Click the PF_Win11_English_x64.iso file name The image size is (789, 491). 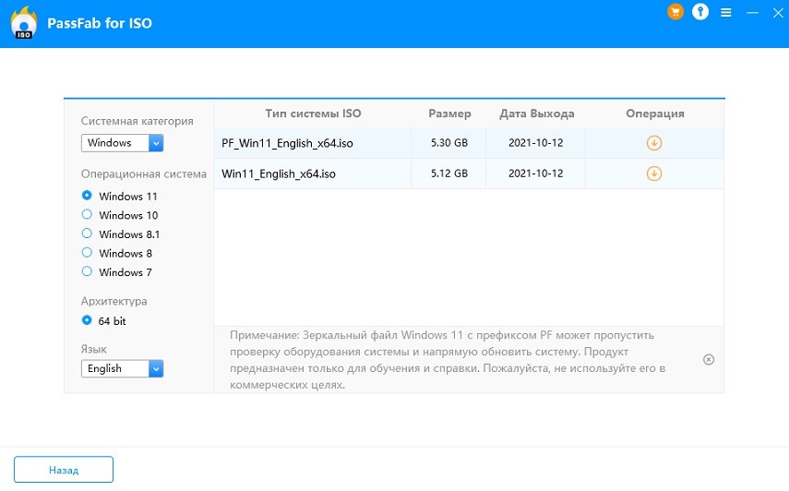(x=287, y=143)
